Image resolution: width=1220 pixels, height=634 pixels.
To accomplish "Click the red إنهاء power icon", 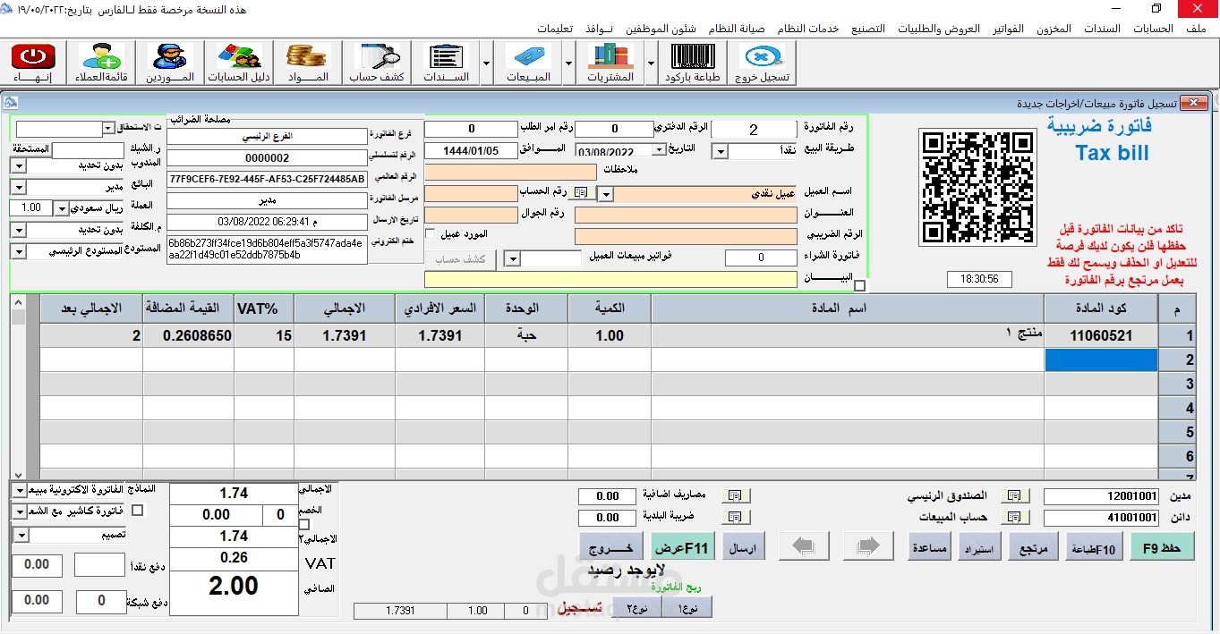I will click(x=33, y=58).
